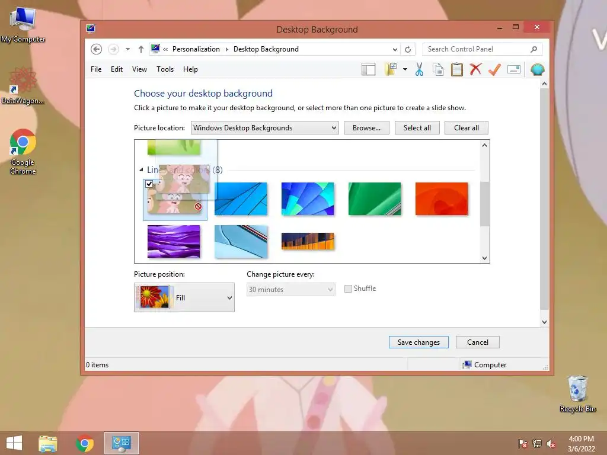The width and height of the screenshot is (607, 455).
Task: Click the search magnifier icon
Action: [534, 49]
